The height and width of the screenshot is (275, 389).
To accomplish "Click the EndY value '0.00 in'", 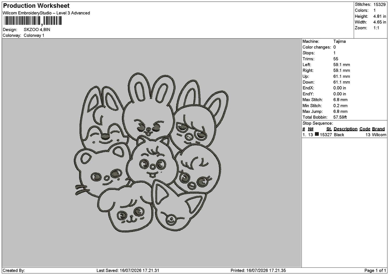I will pos(340,94).
